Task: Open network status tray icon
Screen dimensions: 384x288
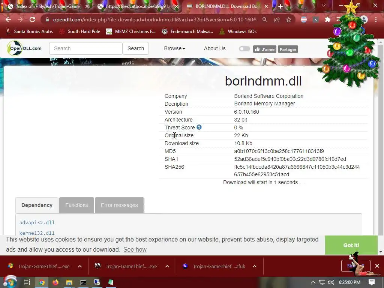Action: point(322,282)
